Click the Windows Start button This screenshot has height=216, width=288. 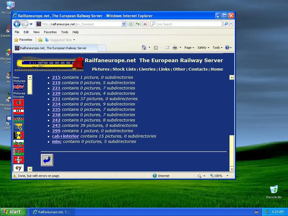pyautogui.click(x=13, y=212)
